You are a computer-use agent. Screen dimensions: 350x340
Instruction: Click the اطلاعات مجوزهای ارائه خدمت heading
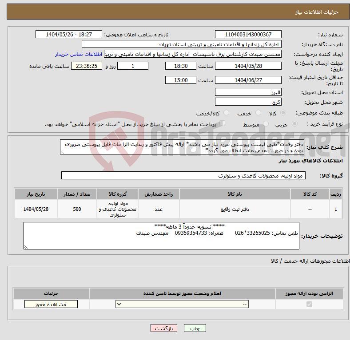(x=310, y=261)
